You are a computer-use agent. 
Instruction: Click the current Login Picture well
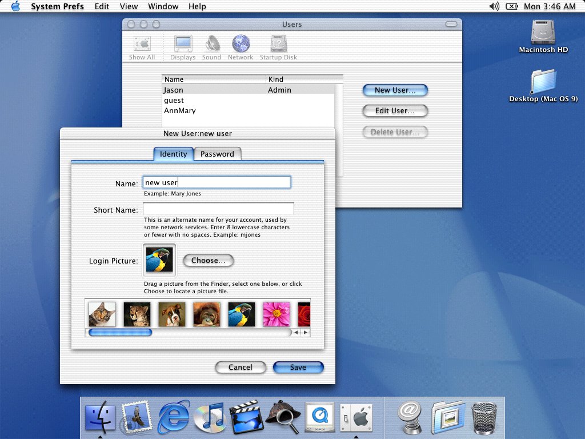159,260
